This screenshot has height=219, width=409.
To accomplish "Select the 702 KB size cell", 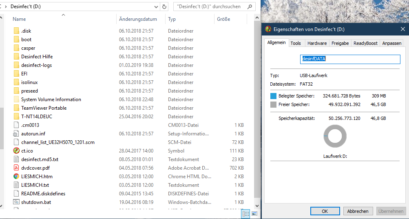I will click(237, 168).
